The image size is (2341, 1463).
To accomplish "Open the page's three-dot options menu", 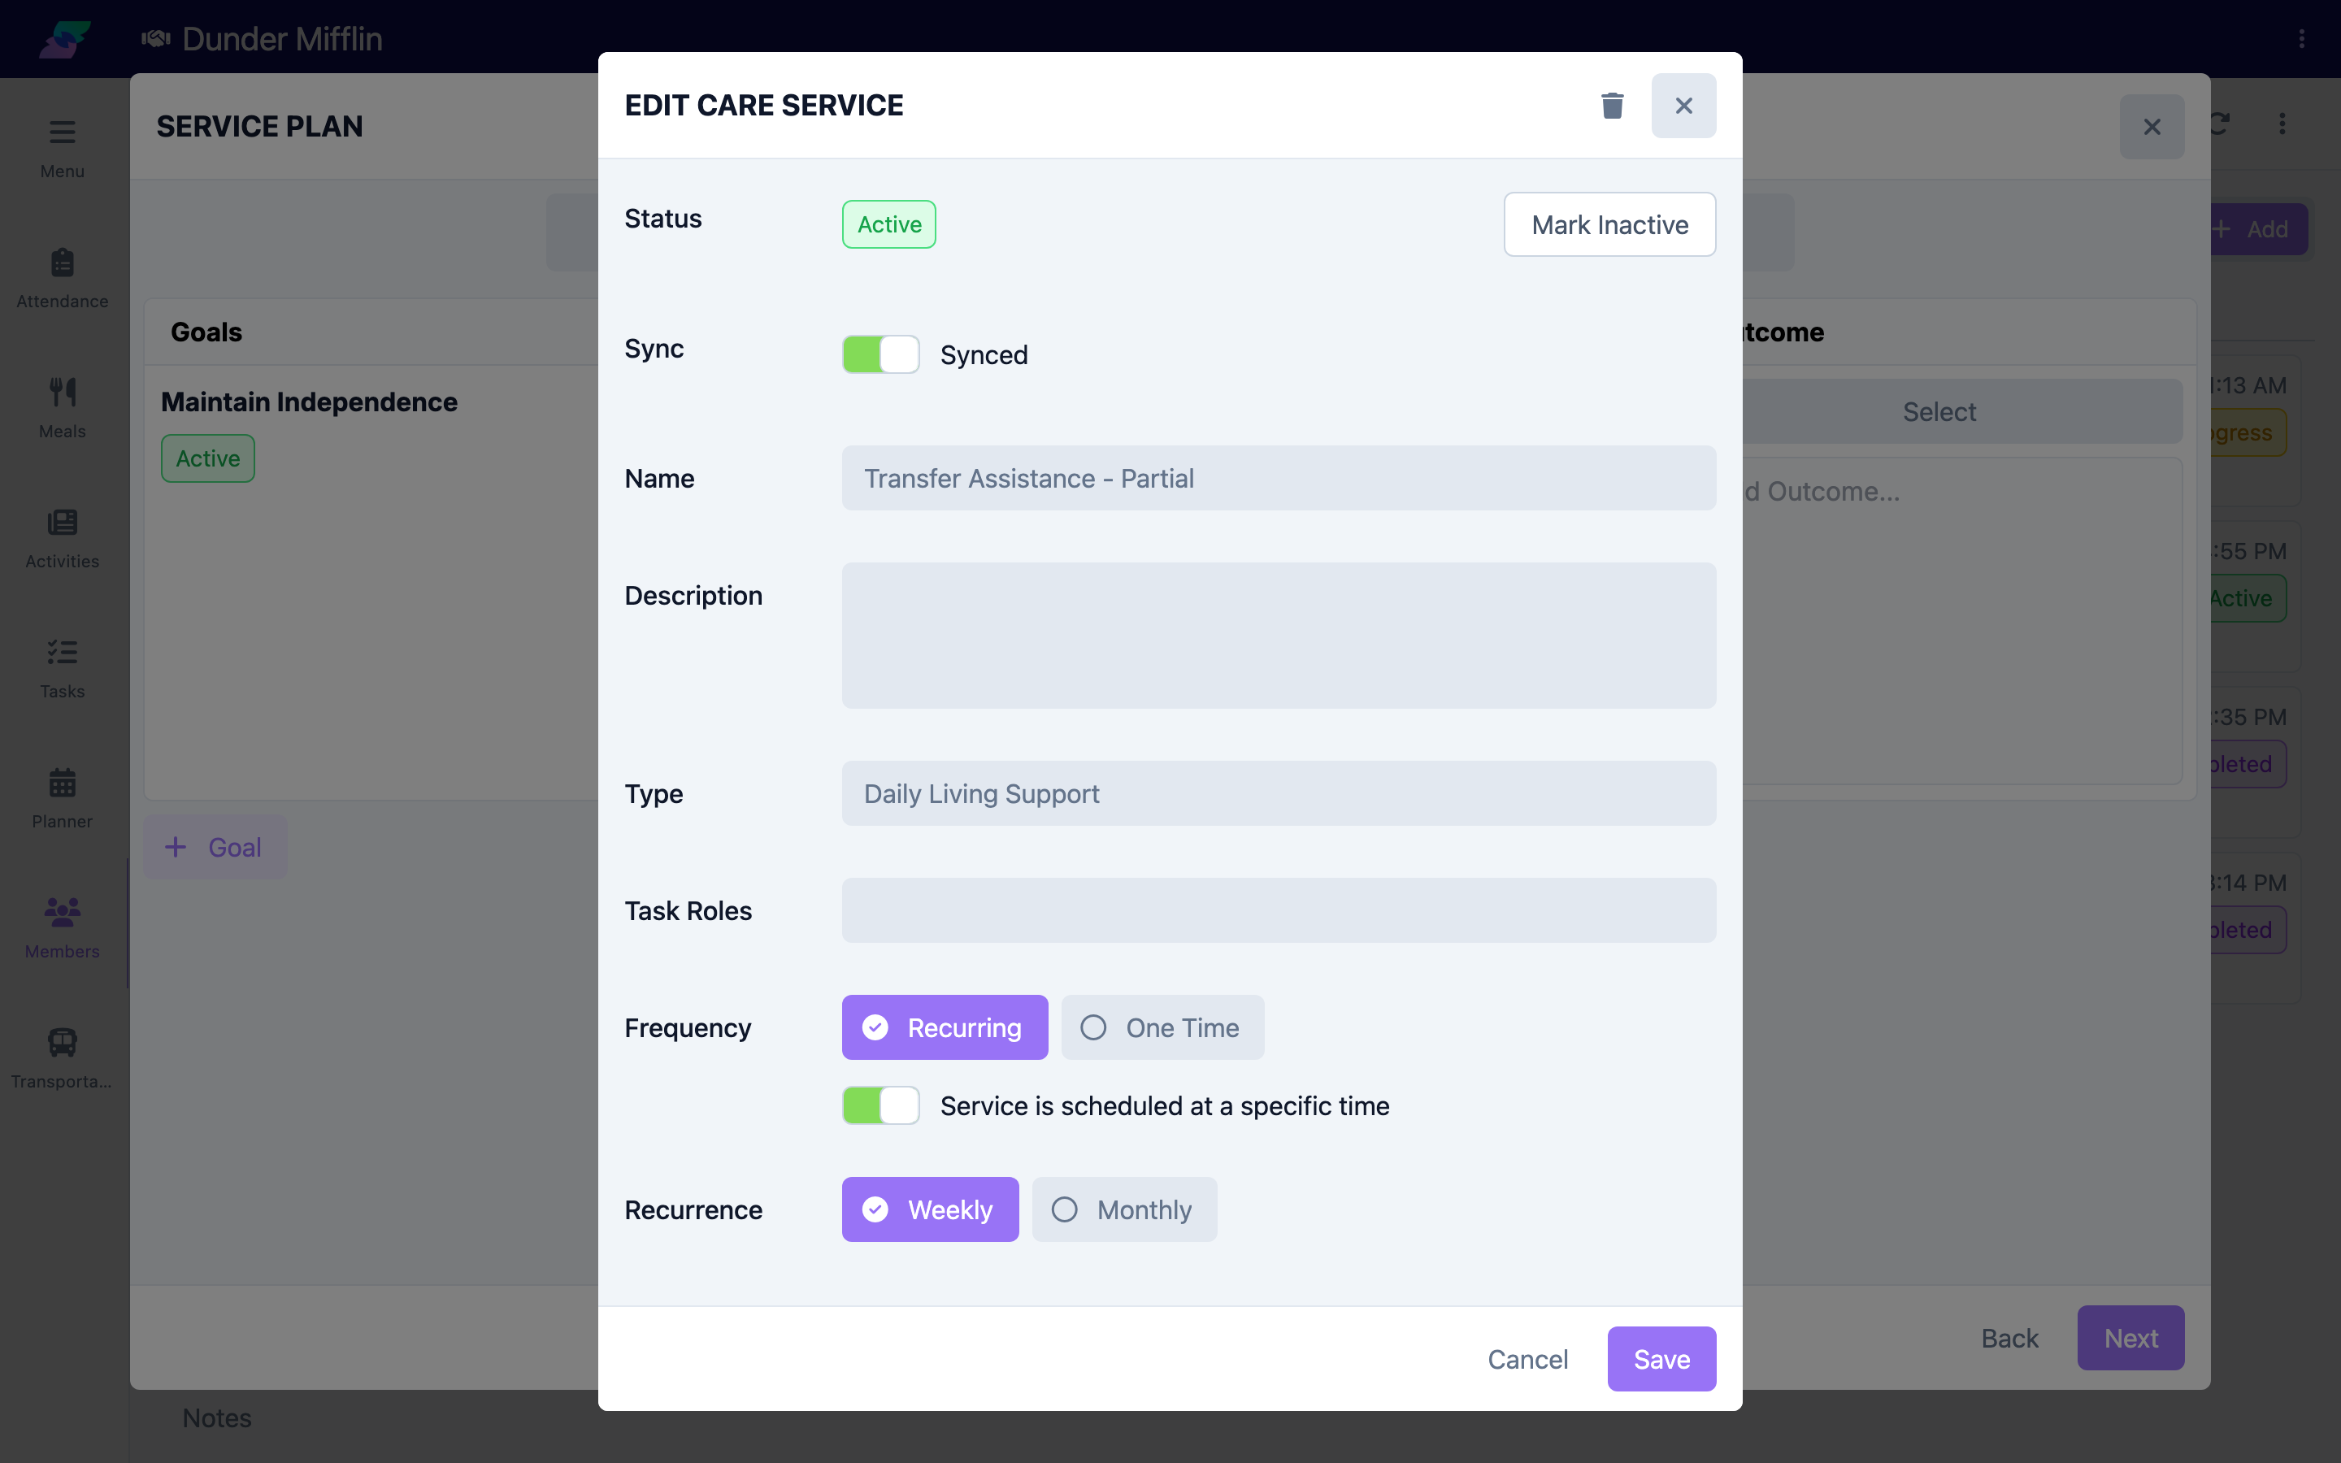I will [2282, 124].
